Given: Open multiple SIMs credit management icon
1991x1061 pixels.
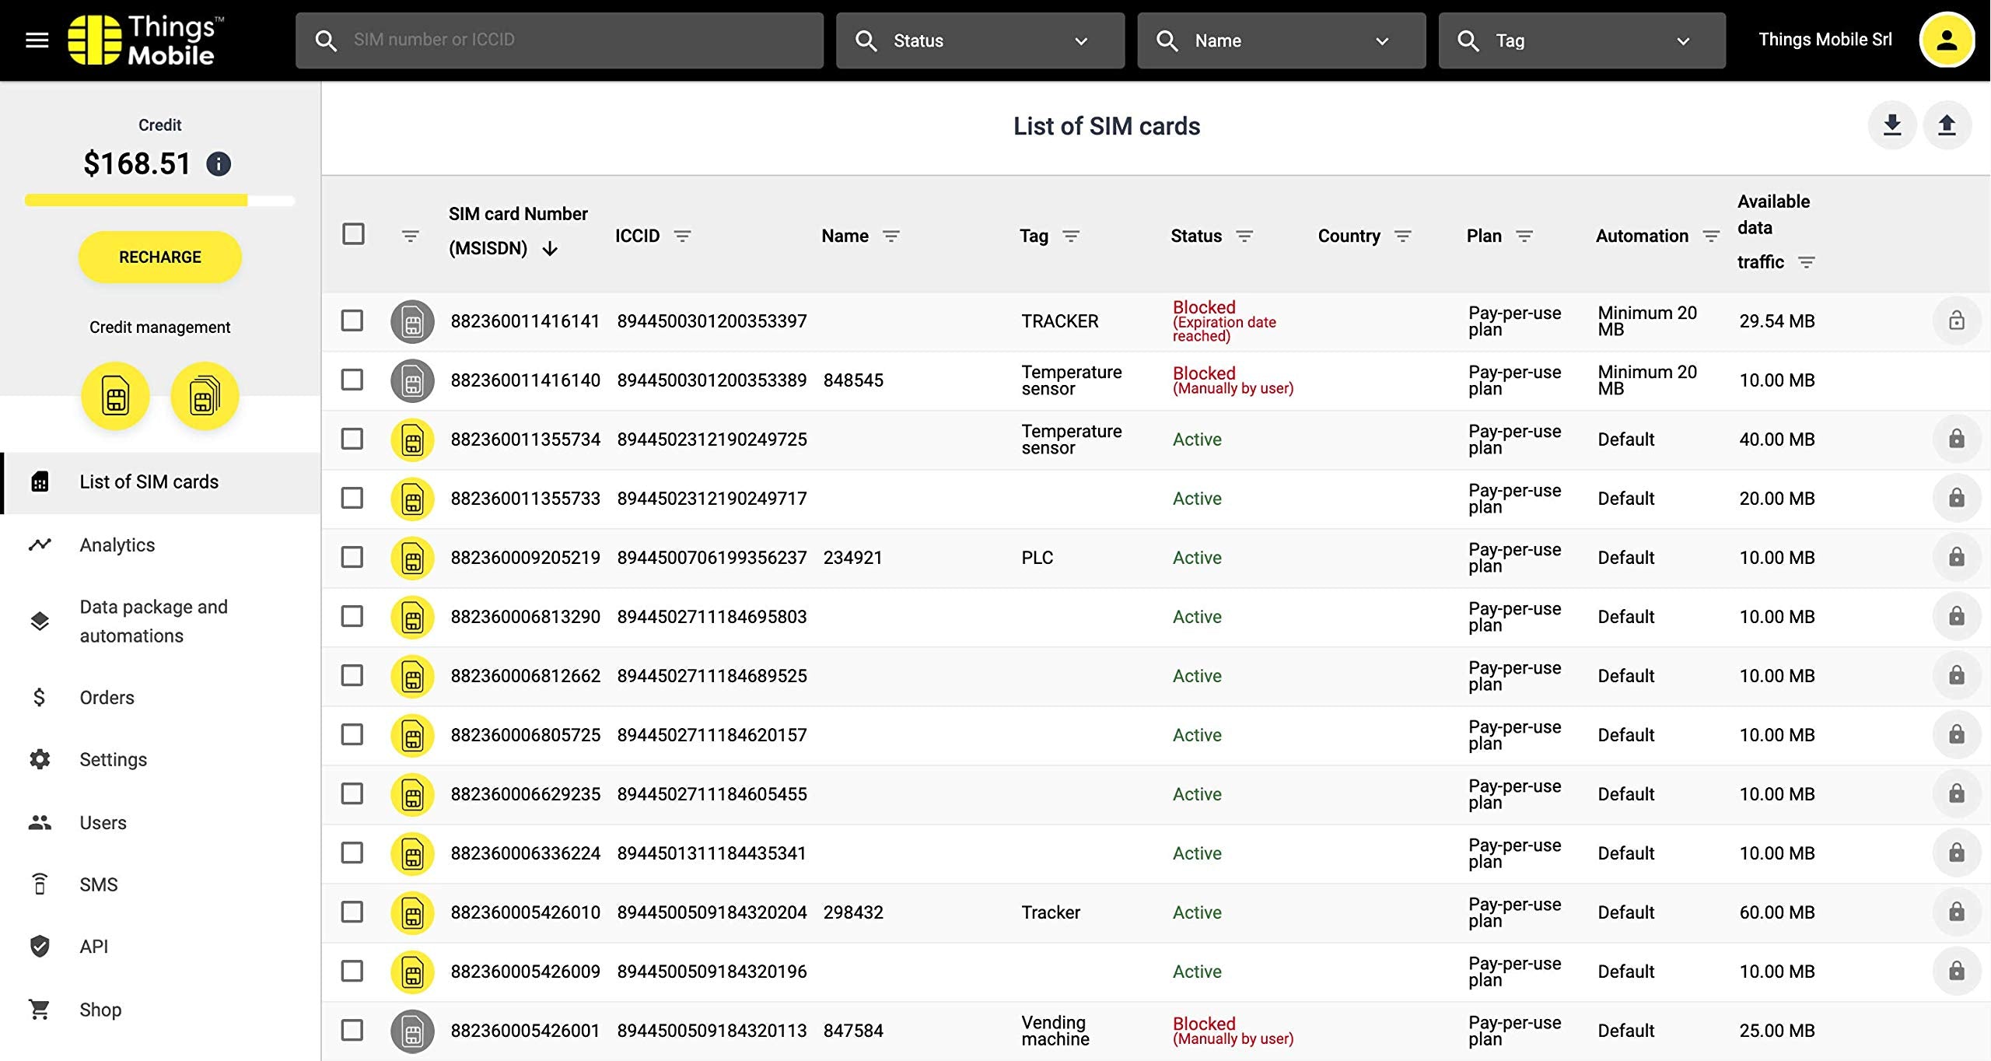Looking at the screenshot, I should pyautogui.click(x=205, y=397).
